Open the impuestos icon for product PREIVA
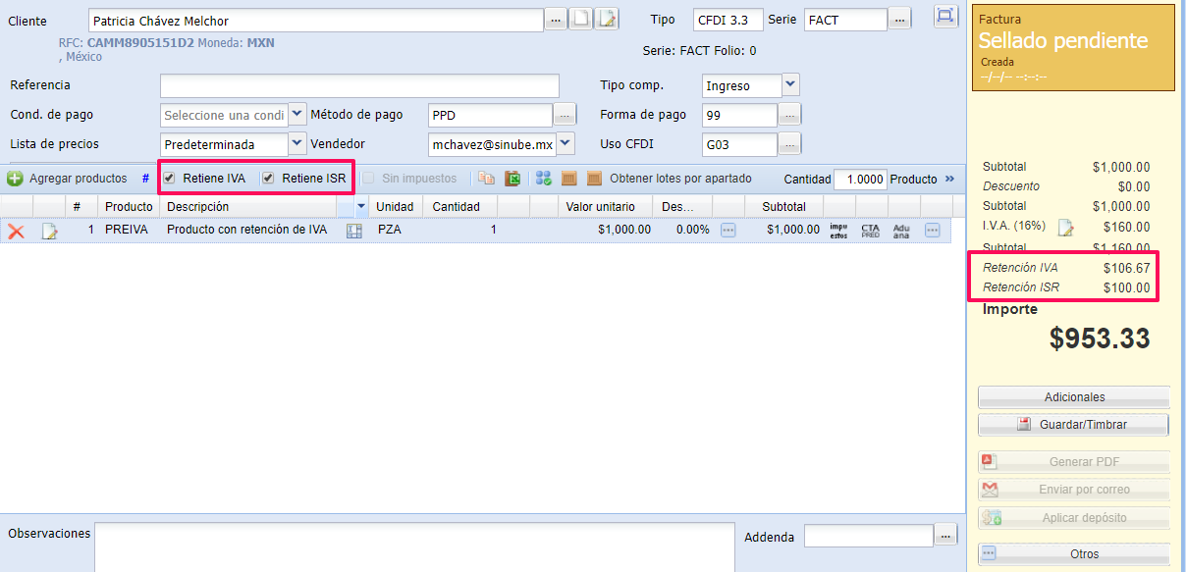Screen dimensions: 1186x572 point(837,231)
